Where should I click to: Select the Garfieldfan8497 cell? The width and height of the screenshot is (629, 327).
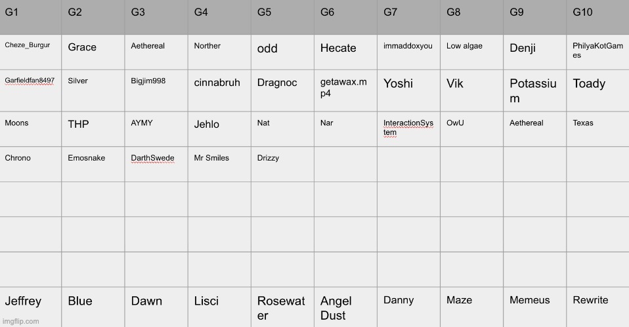(x=30, y=90)
